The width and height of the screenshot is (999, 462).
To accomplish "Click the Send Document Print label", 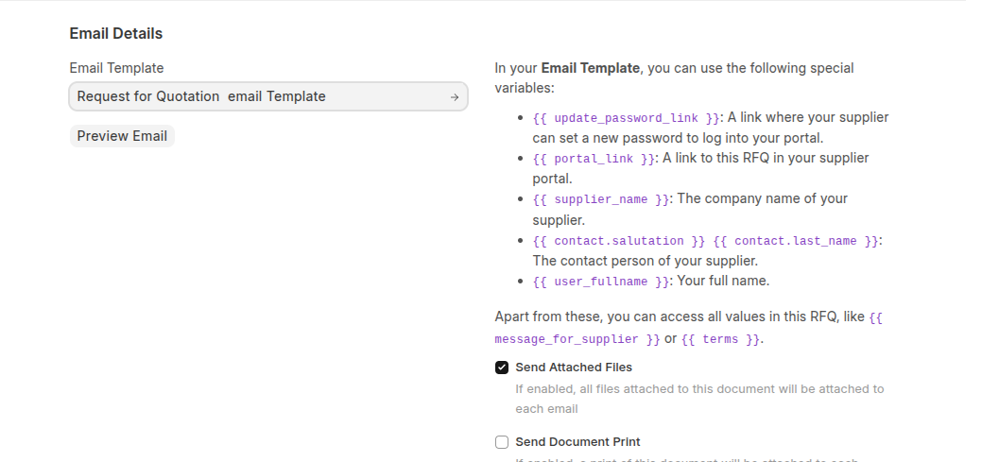I will pyautogui.click(x=577, y=442).
